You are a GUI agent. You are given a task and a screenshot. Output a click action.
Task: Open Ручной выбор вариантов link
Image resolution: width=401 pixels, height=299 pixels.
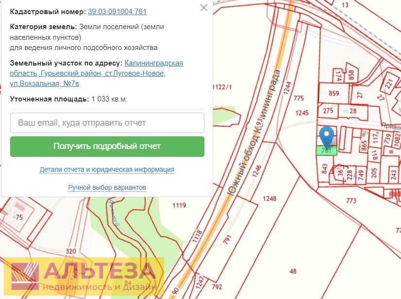tap(107, 187)
